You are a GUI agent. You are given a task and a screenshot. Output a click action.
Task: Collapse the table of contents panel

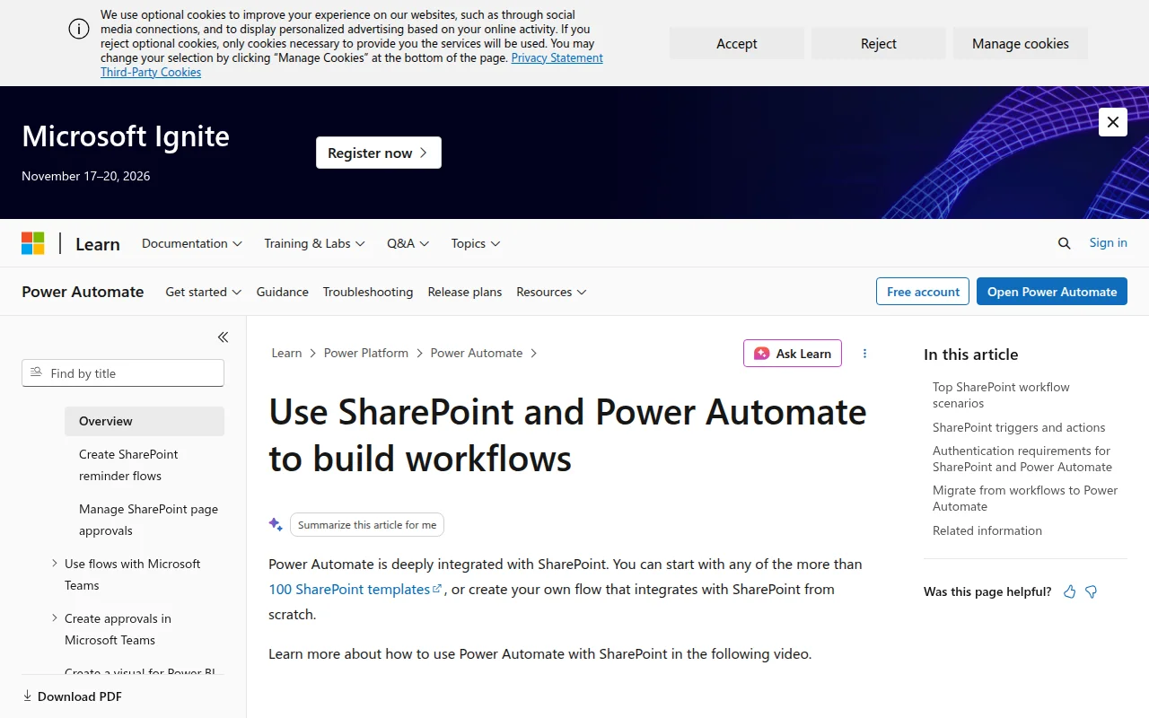(223, 337)
